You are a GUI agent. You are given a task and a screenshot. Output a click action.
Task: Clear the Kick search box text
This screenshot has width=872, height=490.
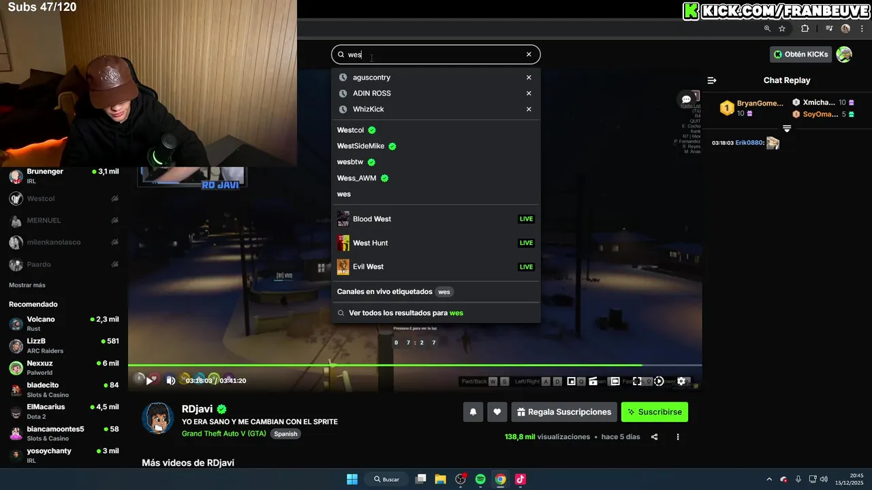tap(529, 54)
